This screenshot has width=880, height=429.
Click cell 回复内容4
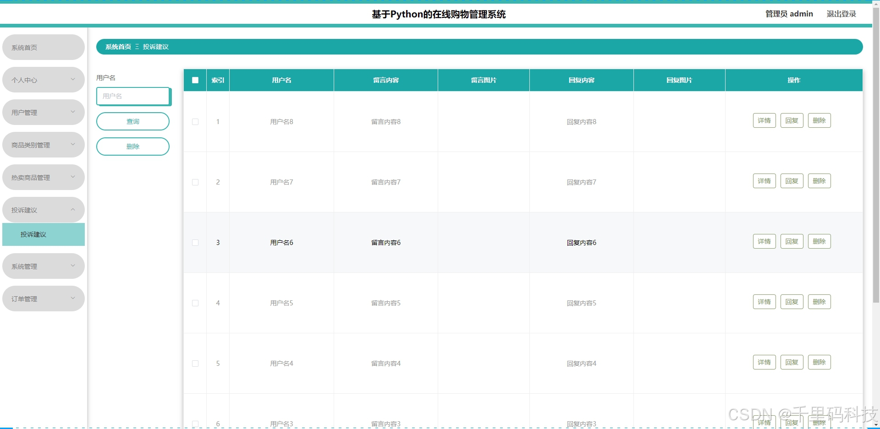coord(582,364)
